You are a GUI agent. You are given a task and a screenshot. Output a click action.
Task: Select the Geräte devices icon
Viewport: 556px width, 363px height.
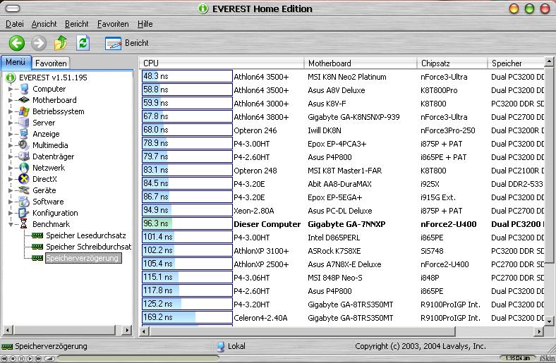24,190
